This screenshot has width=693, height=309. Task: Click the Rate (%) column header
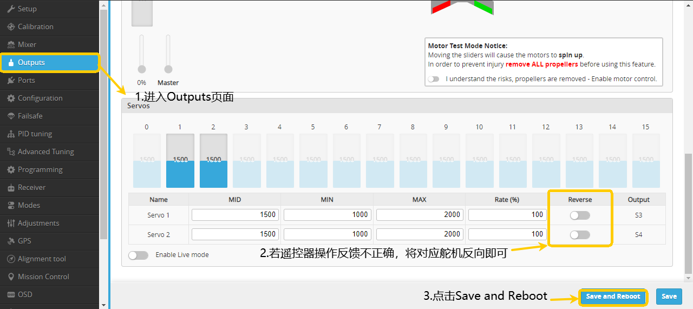pyautogui.click(x=507, y=200)
